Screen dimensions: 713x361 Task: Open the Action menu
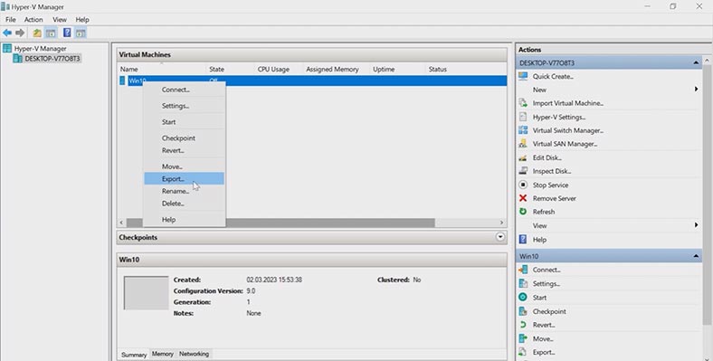pyautogui.click(x=33, y=20)
